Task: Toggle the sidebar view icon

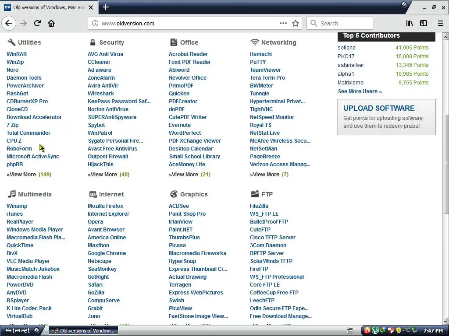Action: click(x=424, y=23)
